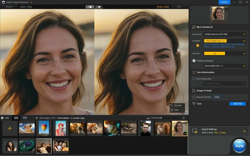Viewport: 250px width, 156px height.
Task: Switch to side-by-side compare view mode
Action: (x=98, y=7)
